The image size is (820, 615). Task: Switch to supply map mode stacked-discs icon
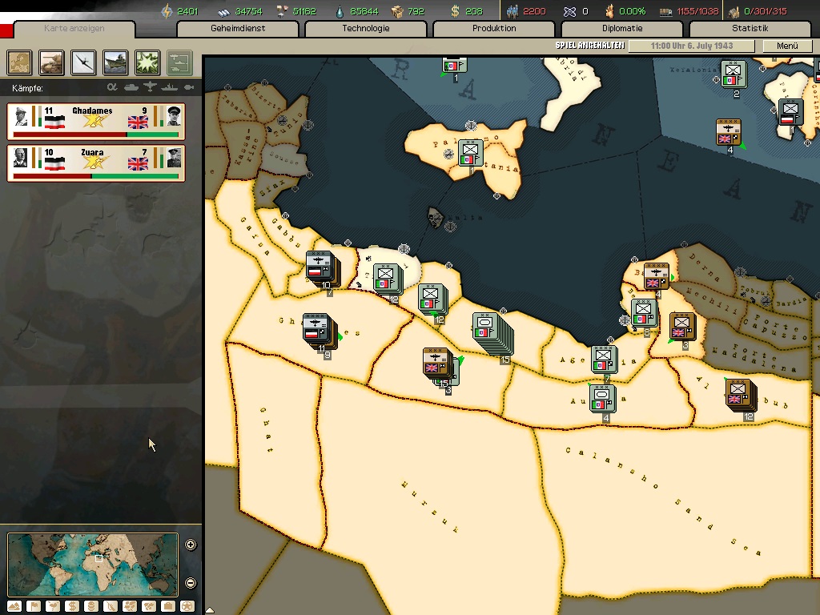pos(91,606)
